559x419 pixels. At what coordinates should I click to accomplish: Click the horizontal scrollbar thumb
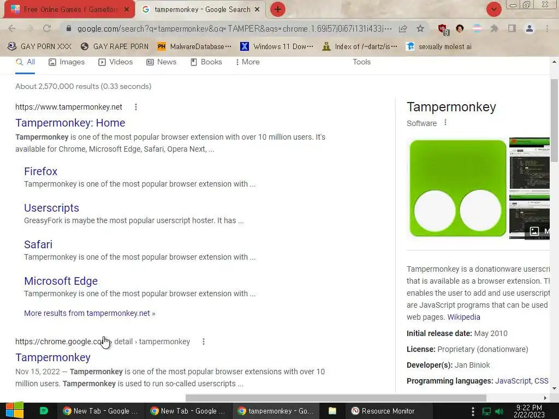(x=336, y=398)
